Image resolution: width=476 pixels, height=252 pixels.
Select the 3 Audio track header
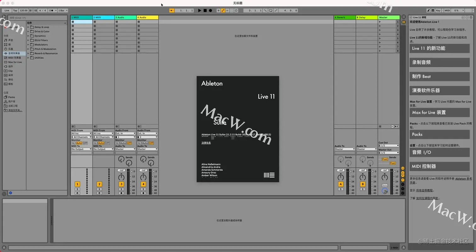[126, 17]
